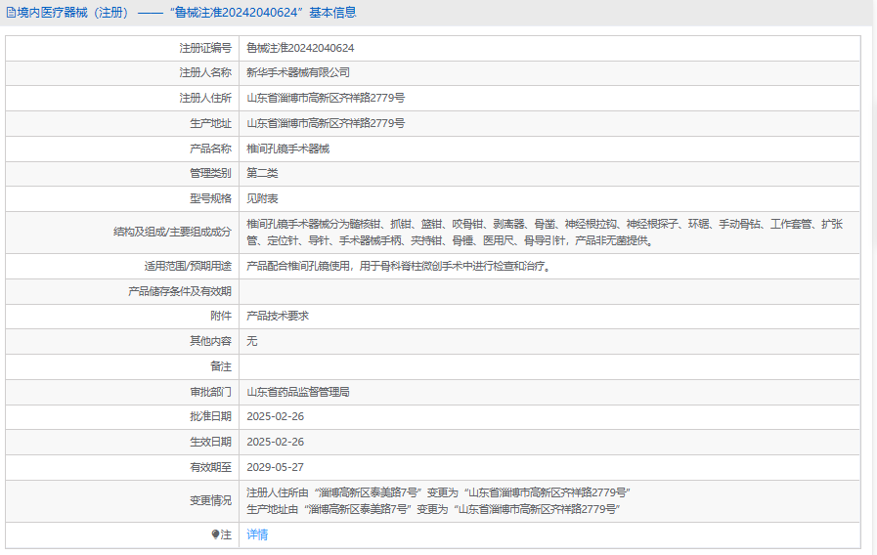Image resolution: width=877 pixels, height=555 pixels.
Task: Click the 管理类别 label cell
Action: coord(122,173)
